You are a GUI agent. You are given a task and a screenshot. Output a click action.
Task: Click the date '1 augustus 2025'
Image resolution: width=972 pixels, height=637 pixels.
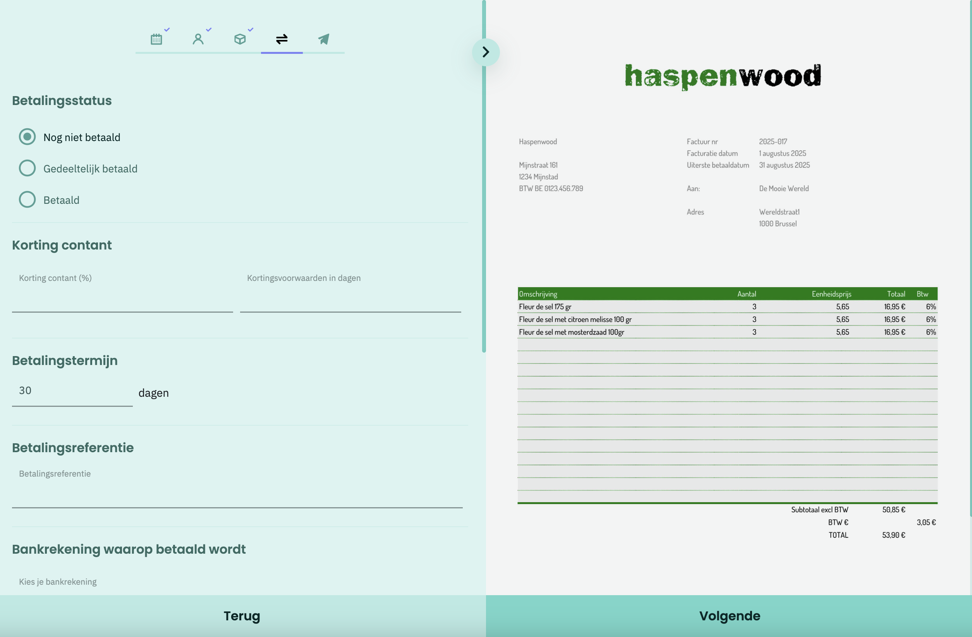782,154
